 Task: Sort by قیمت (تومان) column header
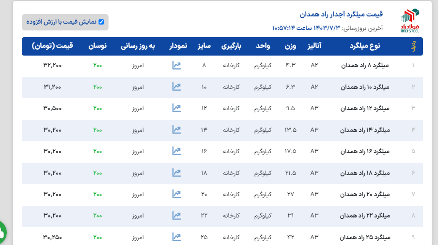point(53,46)
